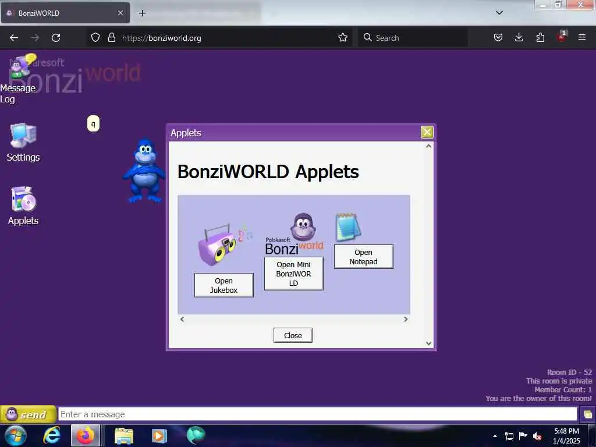Launch Internet Explorer from taskbar
This screenshot has width=596, height=447.
pyautogui.click(x=52, y=435)
